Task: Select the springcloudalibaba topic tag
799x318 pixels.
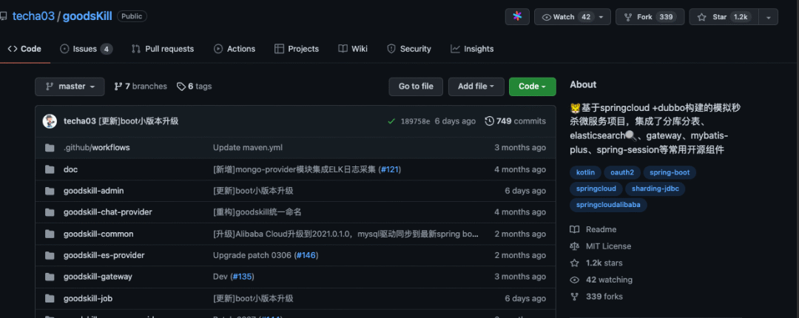Action: point(608,206)
